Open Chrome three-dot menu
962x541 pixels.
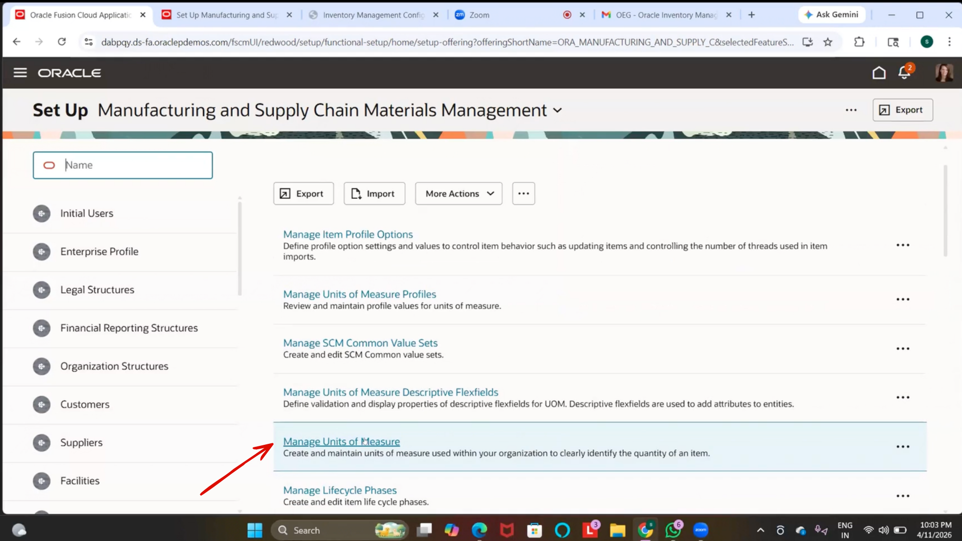[949, 42]
